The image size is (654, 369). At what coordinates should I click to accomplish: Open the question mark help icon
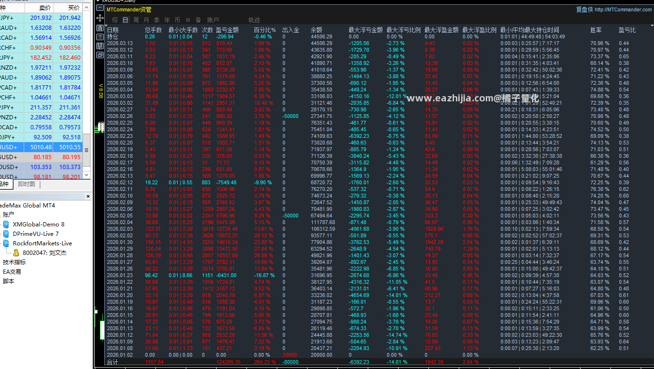coord(100,37)
